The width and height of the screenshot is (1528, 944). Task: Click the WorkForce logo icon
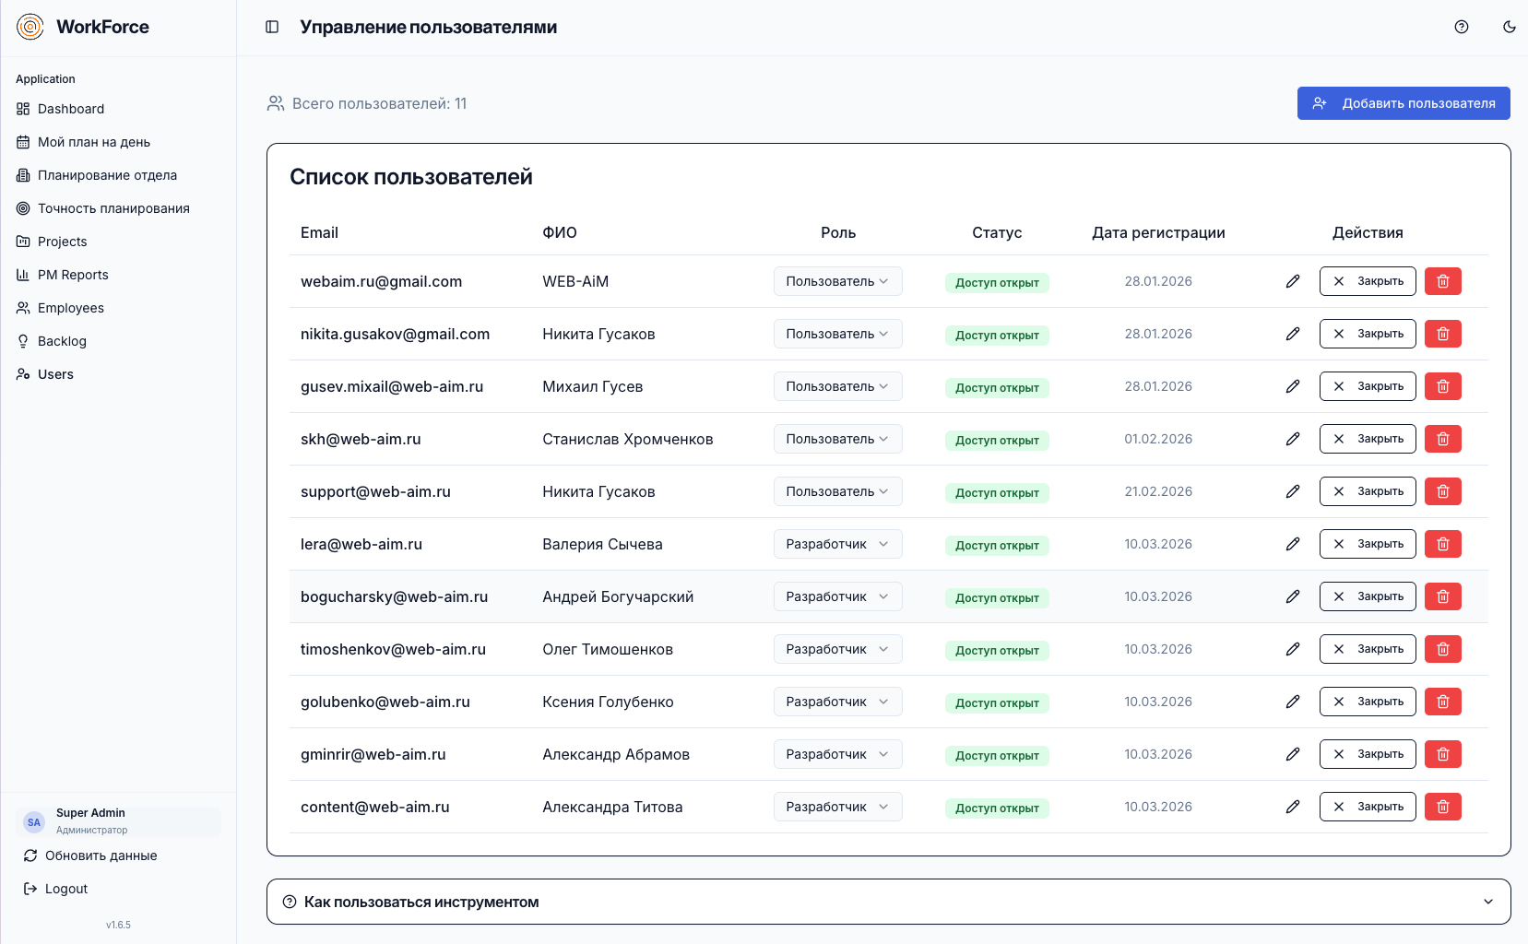[30, 27]
